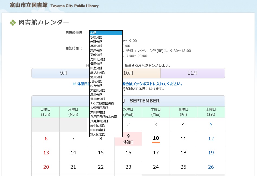This screenshot has width=257, height=176.
Task: Select 藤ノ木分館 in the open list
Action: coord(106,72)
